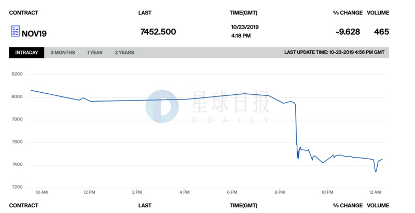Click the NOV19 contract name
Screen dimensions: 415x213
pos(35,33)
